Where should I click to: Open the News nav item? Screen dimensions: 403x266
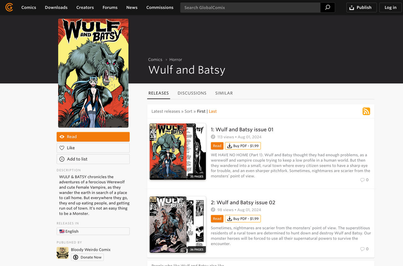point(132,8)
